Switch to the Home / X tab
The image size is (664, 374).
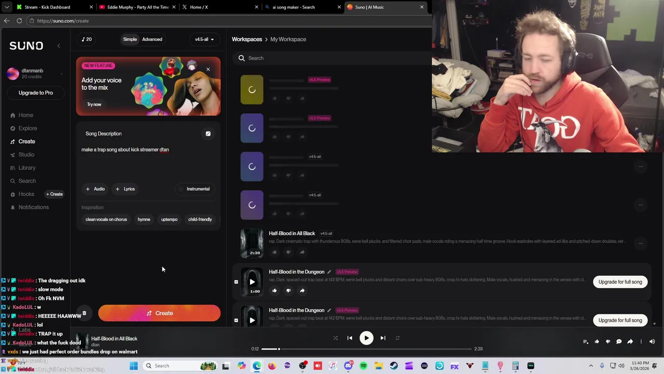(220, 7)
